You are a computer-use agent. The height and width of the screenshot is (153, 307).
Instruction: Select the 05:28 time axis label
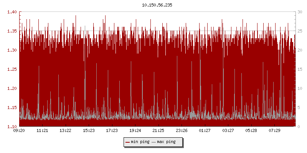point(251,131)
